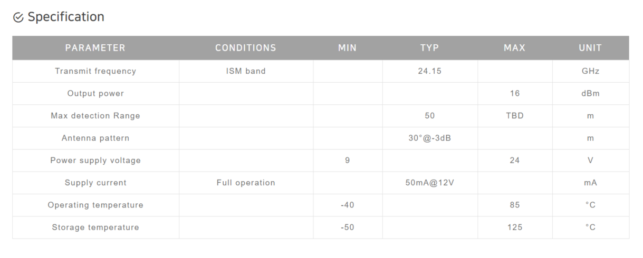Click the TYP column header
This screenshot has width=643, height=258.
[430, 48]
